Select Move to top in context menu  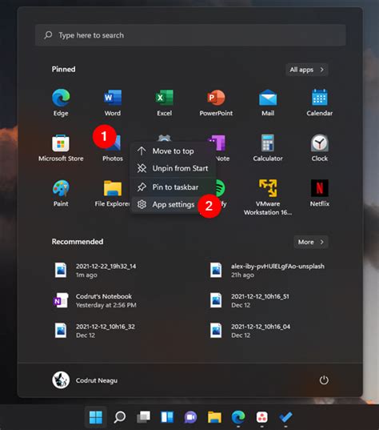[x=173, y=151]
